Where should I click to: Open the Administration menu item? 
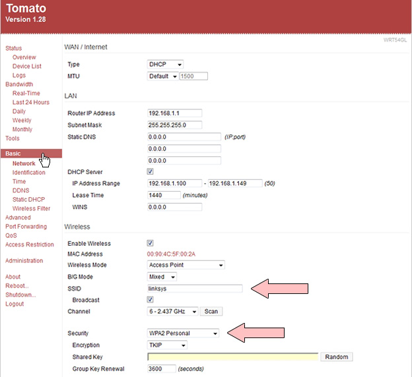point(24,261)
